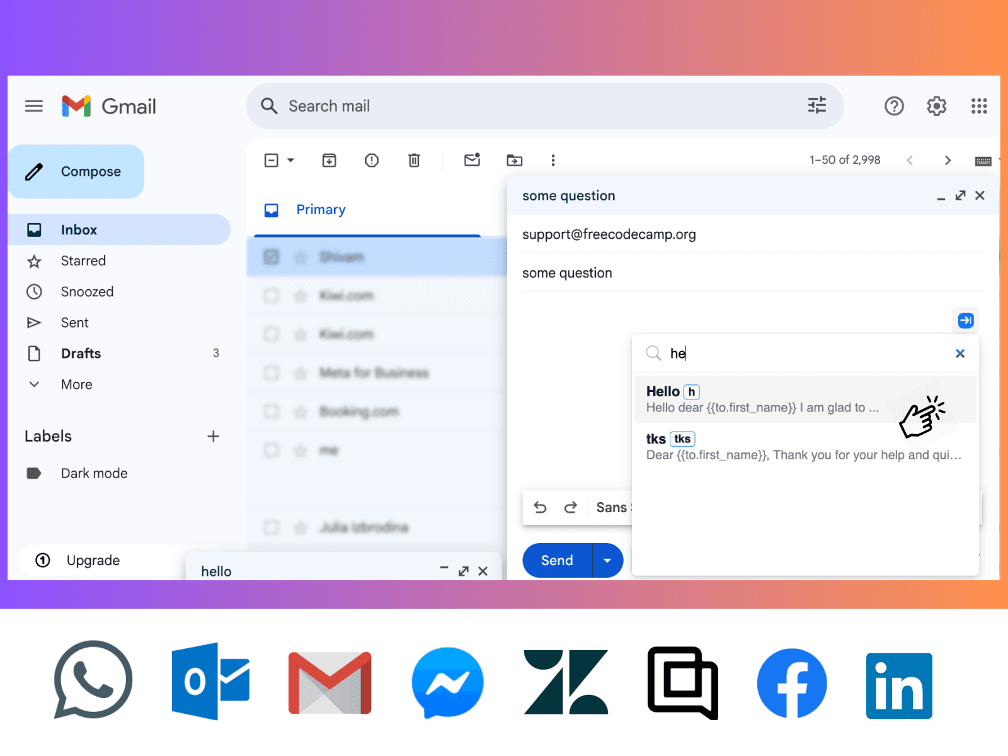Check the email from me checkbox
This screenshot has width=1008, height=756.
pos(272,450)
